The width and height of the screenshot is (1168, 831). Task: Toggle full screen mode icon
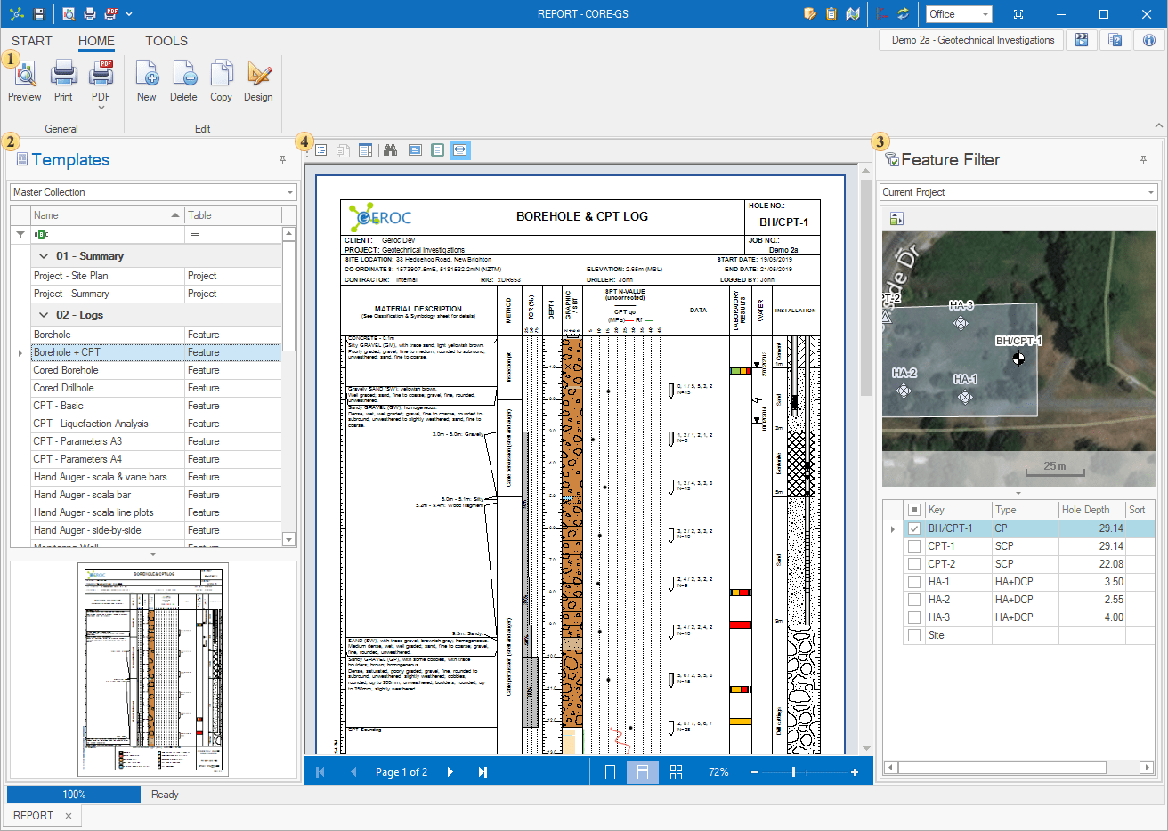pos(1018,14)
